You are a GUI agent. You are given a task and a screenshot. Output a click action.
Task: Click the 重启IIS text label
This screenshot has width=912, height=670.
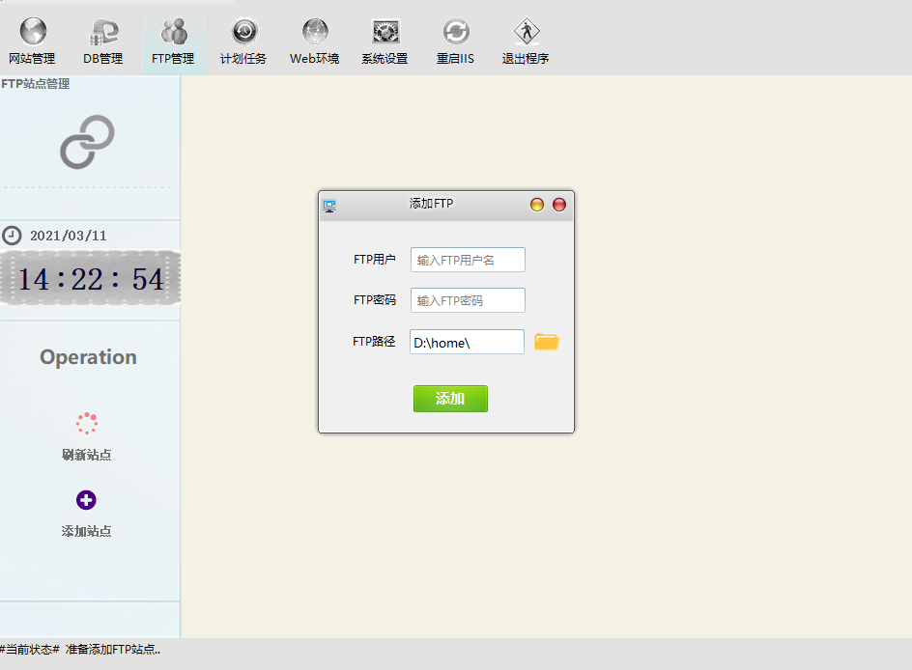click(455, 59)
